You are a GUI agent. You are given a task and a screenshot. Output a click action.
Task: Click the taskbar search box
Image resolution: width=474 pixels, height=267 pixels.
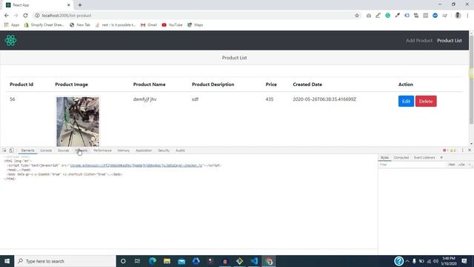[65, 261]
